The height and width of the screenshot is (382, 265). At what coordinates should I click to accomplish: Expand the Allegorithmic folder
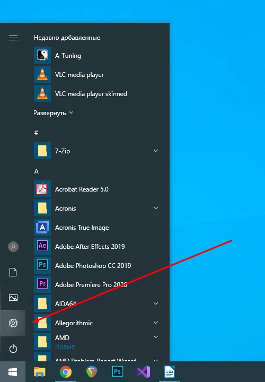tap(156, 323)
